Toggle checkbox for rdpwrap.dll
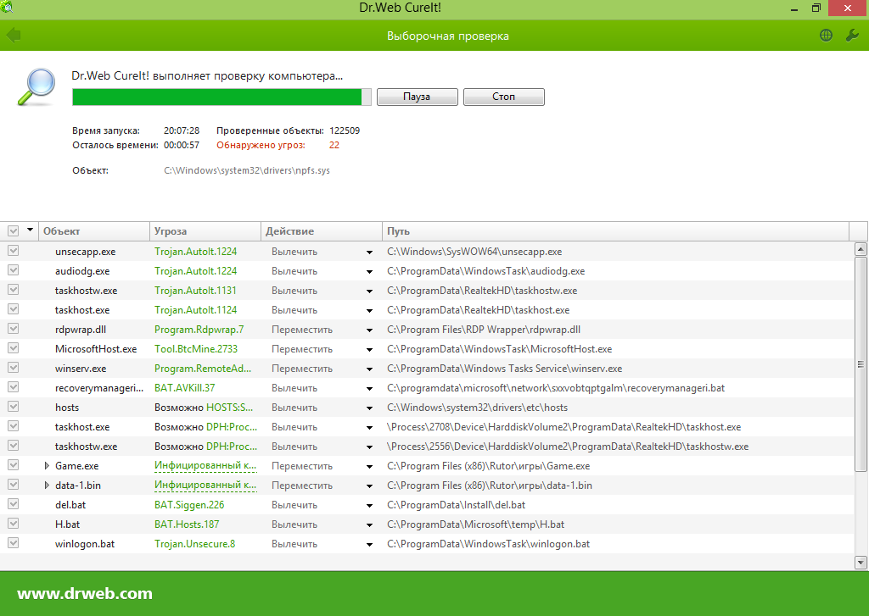This screenshot has width=869, height=616. pyautogui.click(x=14, y=329)
